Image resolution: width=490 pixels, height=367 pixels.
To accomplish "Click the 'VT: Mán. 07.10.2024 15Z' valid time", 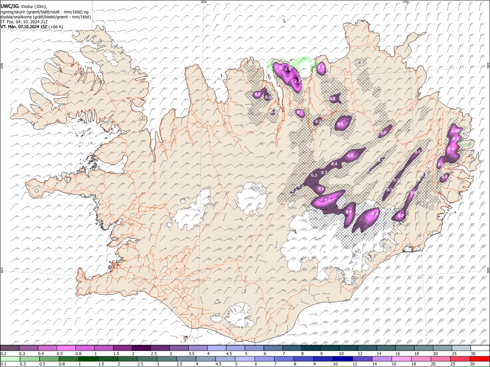I will (24, 27).
